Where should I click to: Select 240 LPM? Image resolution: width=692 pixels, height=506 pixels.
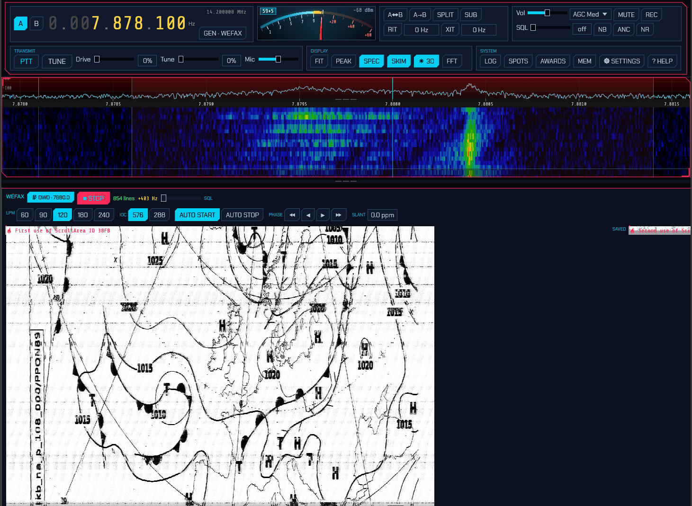tap(104, 215)
